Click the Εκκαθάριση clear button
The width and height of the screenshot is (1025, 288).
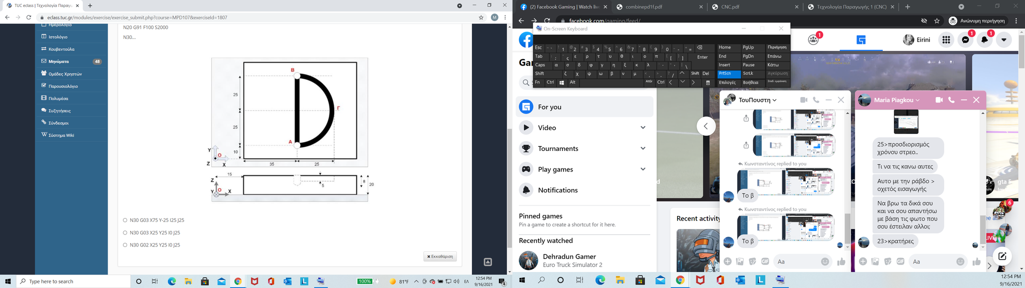point(440,256)
